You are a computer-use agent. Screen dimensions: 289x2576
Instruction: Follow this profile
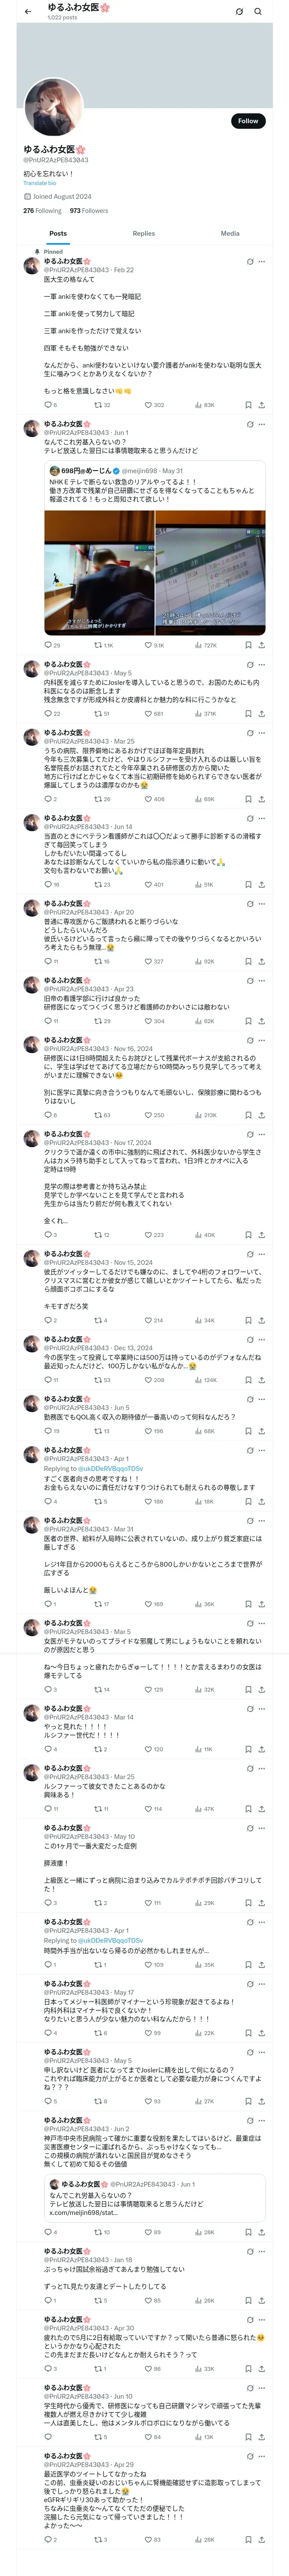click(x=247, y=121)
